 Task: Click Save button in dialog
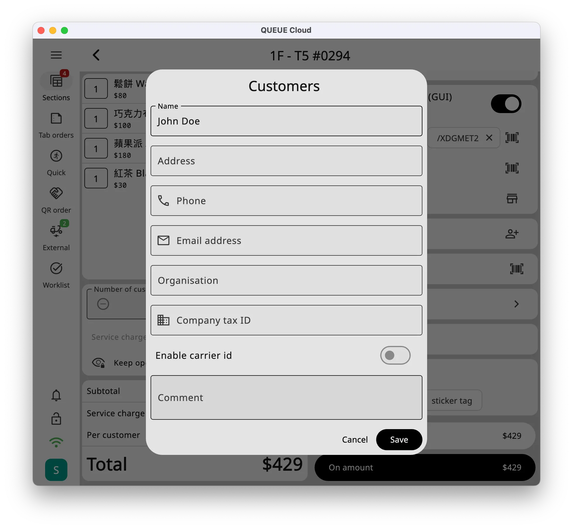click(x=399, y=439)
